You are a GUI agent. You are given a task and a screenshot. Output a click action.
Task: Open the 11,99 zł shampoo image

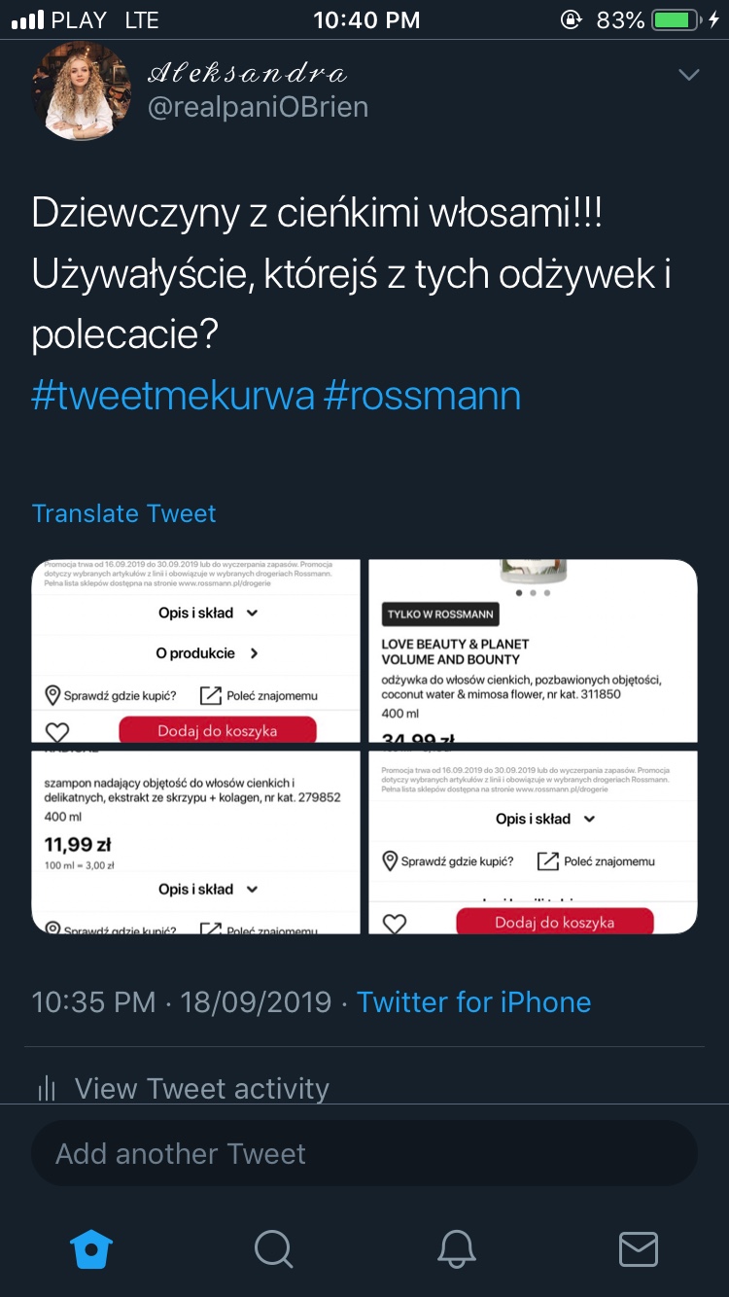pyautogui.click(x=195, y=842)
